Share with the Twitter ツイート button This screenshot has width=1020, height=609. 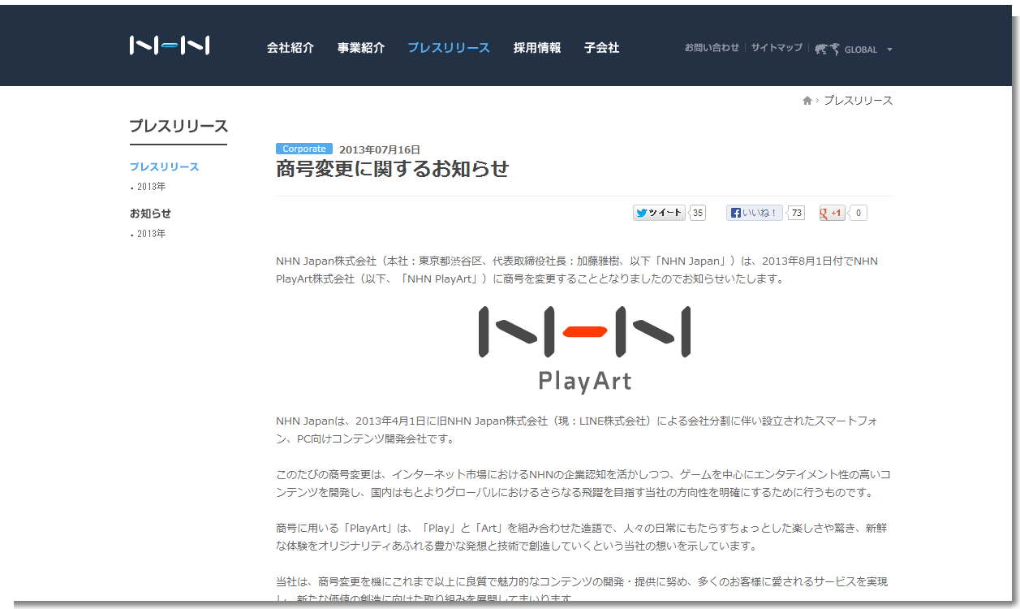tap(659, 213)
